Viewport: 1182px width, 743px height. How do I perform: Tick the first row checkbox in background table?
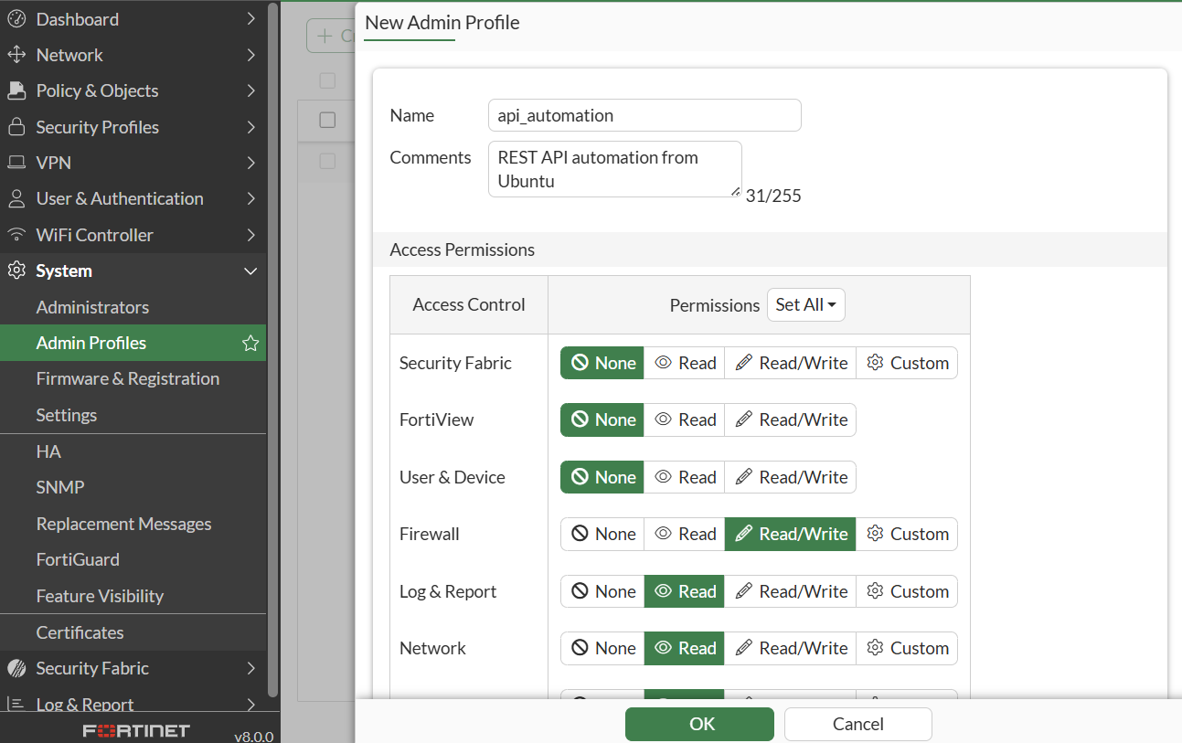[327, 120]
